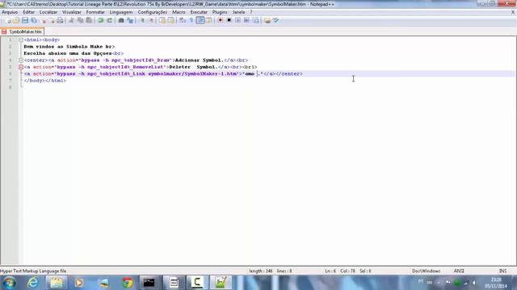
Task: Click the plugin icon left of checkmark
Action: click(267, 20)
